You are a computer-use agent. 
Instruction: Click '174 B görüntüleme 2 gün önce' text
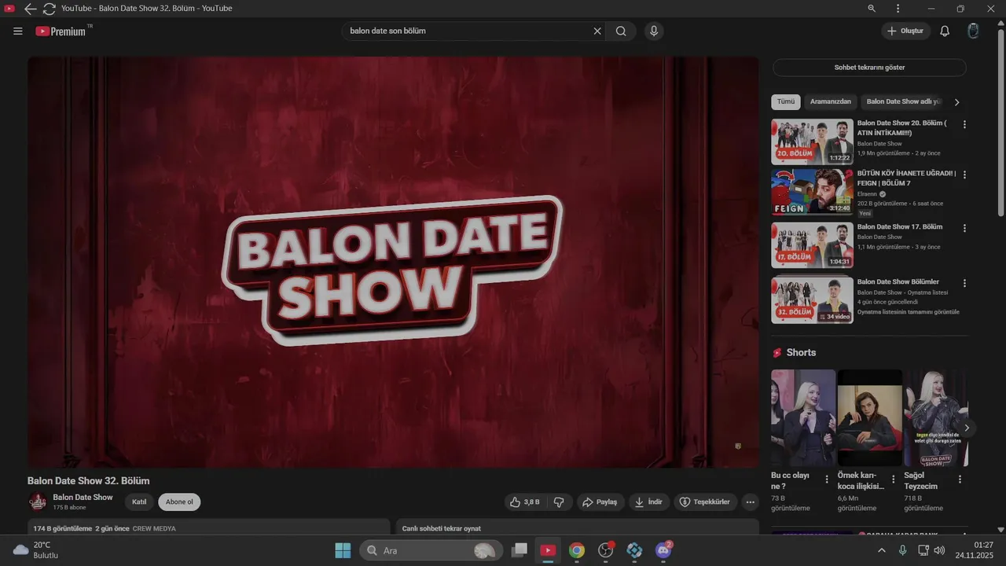81,528
